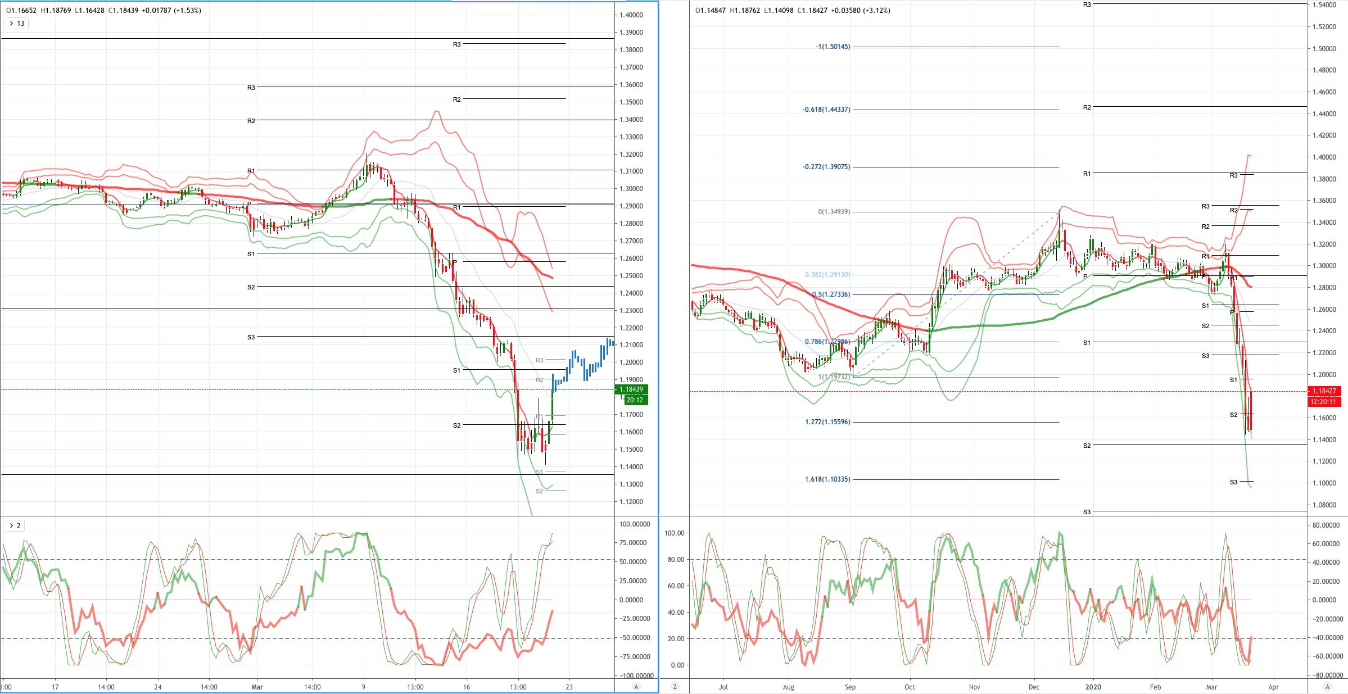This screenshot has width=1348, height=694.
Task: Toggle auto scale 'A' on right chart
Action: 1328,687
